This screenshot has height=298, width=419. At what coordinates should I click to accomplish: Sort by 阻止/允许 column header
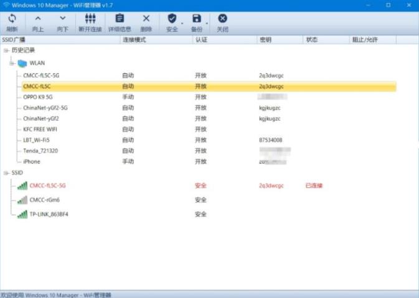pos(373,40)
